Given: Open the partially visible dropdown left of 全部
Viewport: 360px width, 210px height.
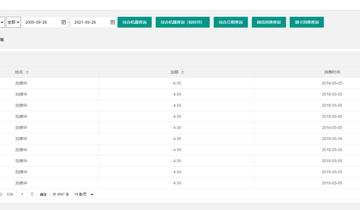Looking at the screenshot, I should pos(2,22).
